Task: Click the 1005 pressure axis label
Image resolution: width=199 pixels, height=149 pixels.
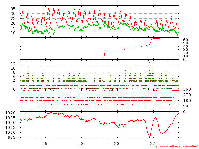Action: click(10, 128)
